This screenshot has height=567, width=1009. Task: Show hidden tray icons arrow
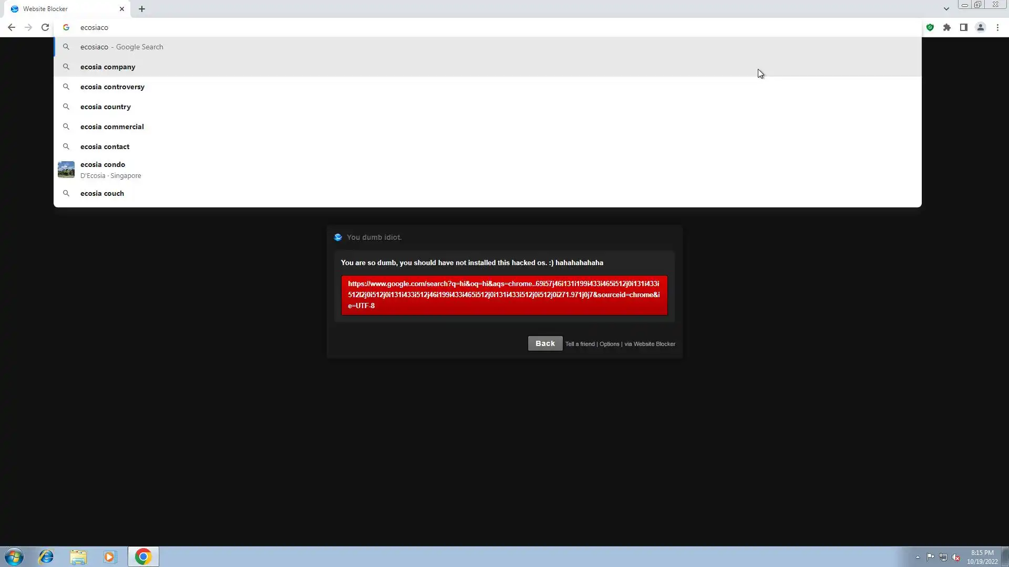tap(918, 557)
